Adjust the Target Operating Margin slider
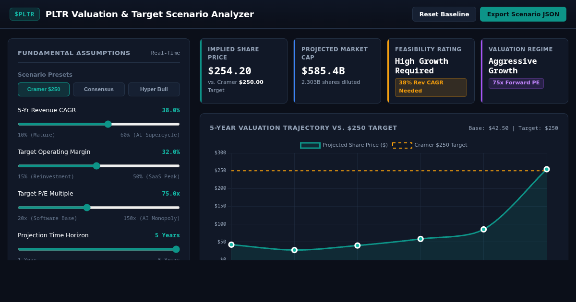 (99, 166)
